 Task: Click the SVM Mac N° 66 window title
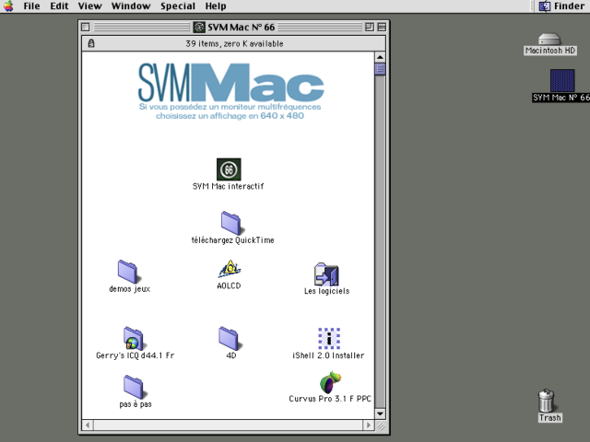(242, 27)
